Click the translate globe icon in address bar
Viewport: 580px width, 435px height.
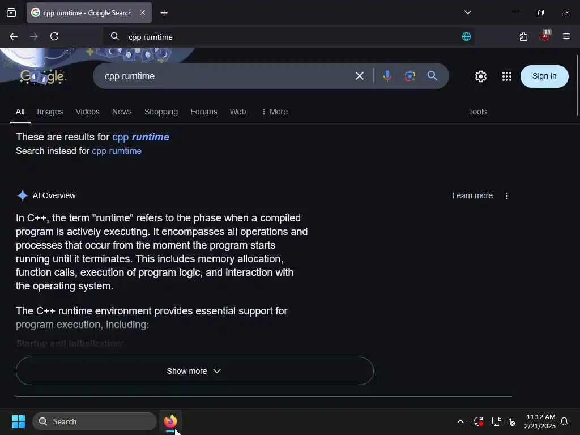click(466, 37)
